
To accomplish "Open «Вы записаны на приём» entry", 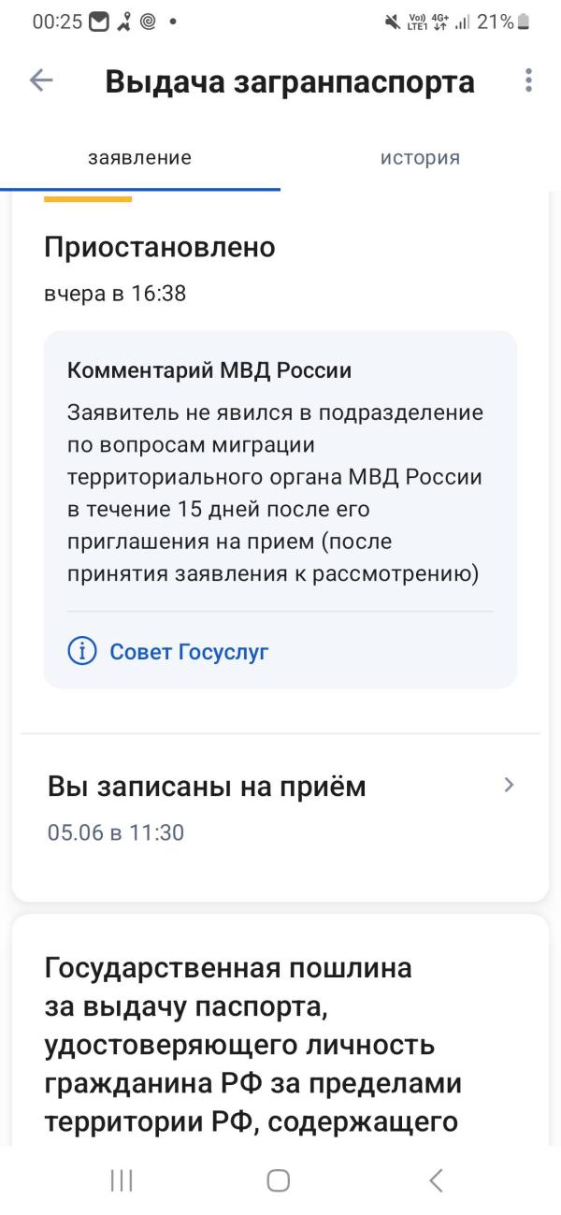I will tap(207, 788).
